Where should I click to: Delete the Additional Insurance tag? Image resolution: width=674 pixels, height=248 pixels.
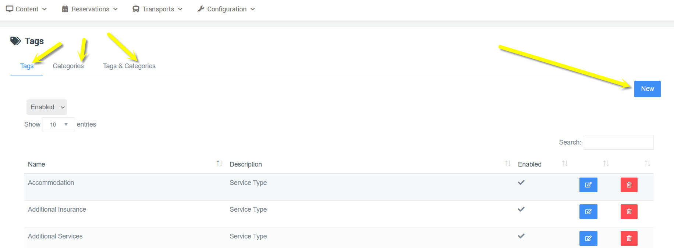pos(629,212)
